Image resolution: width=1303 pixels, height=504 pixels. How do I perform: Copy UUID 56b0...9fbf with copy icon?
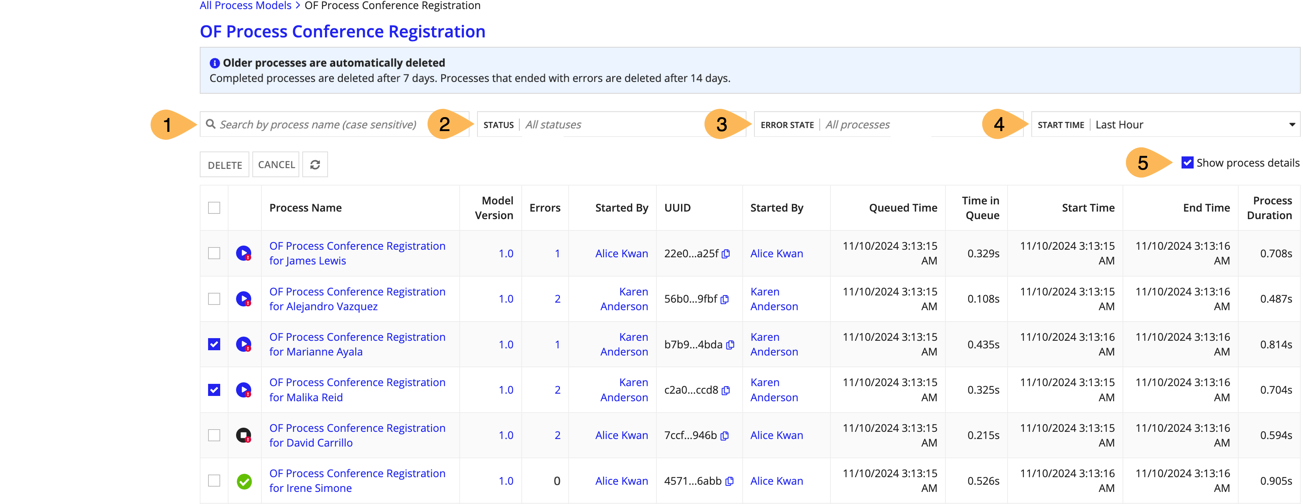(725, 299)
